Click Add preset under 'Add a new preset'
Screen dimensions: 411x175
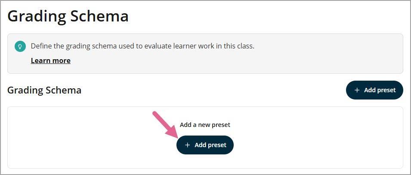pos(205,145)
